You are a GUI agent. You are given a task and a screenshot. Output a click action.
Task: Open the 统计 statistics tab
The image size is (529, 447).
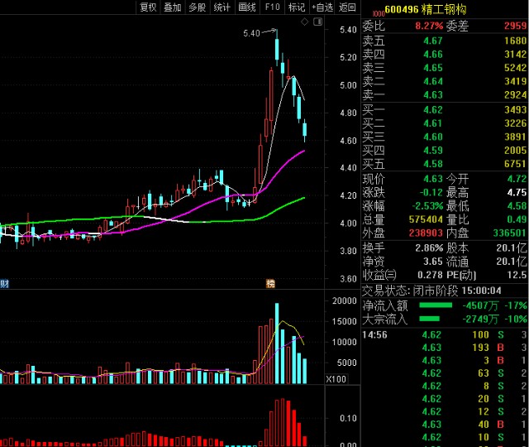coord(222,7)
